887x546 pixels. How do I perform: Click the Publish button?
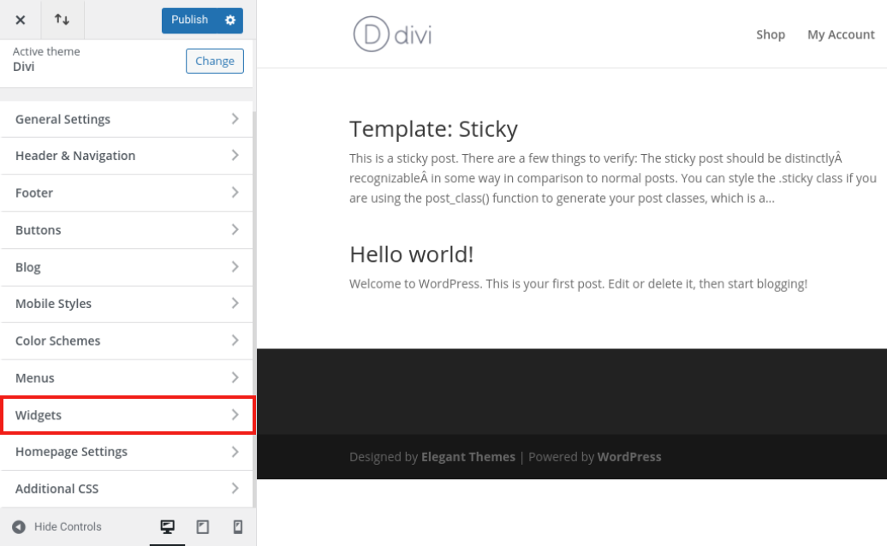189,21
